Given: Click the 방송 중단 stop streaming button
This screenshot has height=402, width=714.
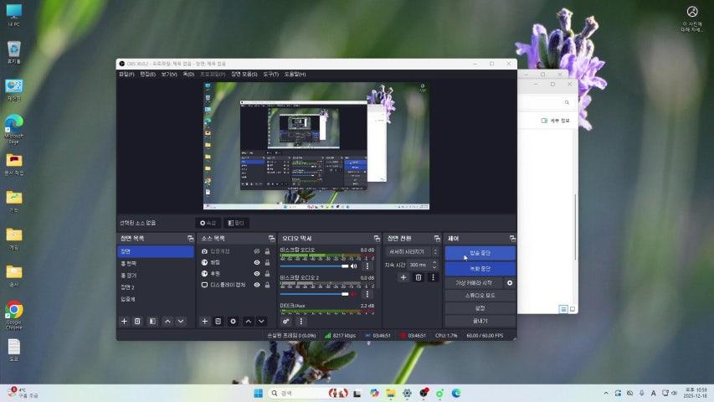Looking at the screenshot, I should point(480,253).
